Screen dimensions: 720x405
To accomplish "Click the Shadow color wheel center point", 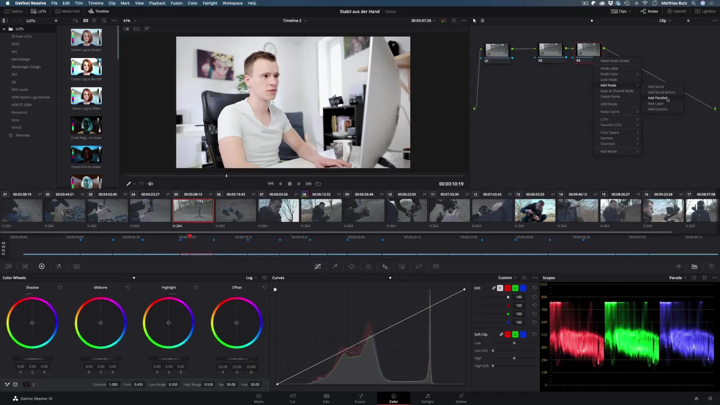I will 32,323.
